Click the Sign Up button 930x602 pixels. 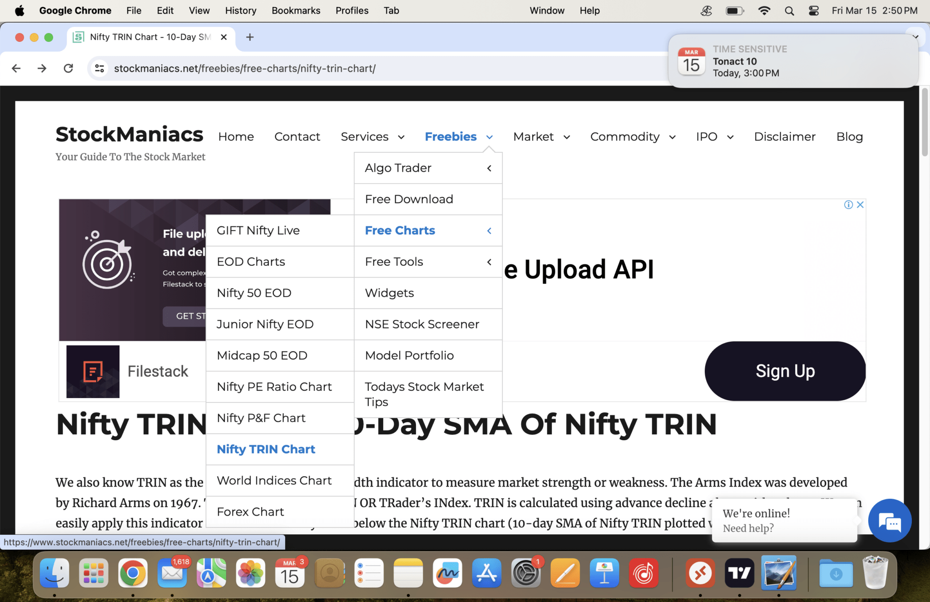[785, 371]
